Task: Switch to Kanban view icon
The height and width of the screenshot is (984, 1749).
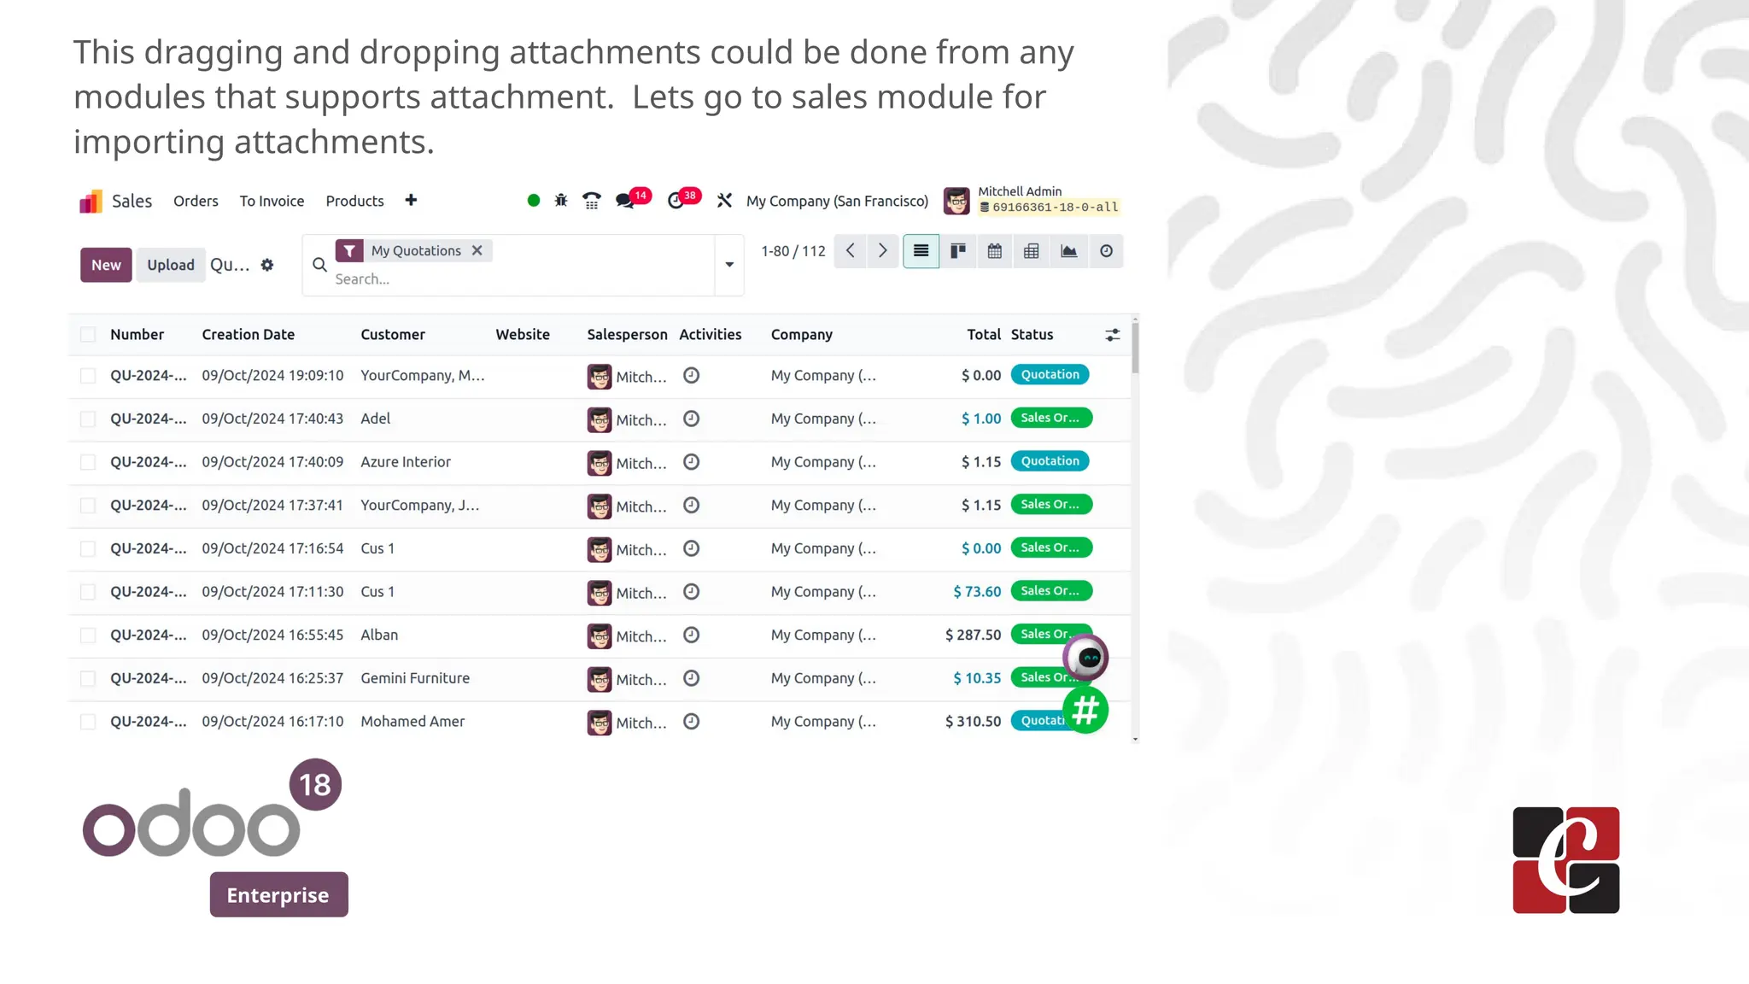Action: point(957,251)
